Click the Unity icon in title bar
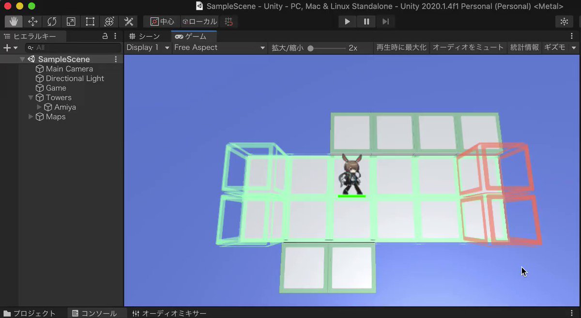581x318 pixels. point(199,6)
